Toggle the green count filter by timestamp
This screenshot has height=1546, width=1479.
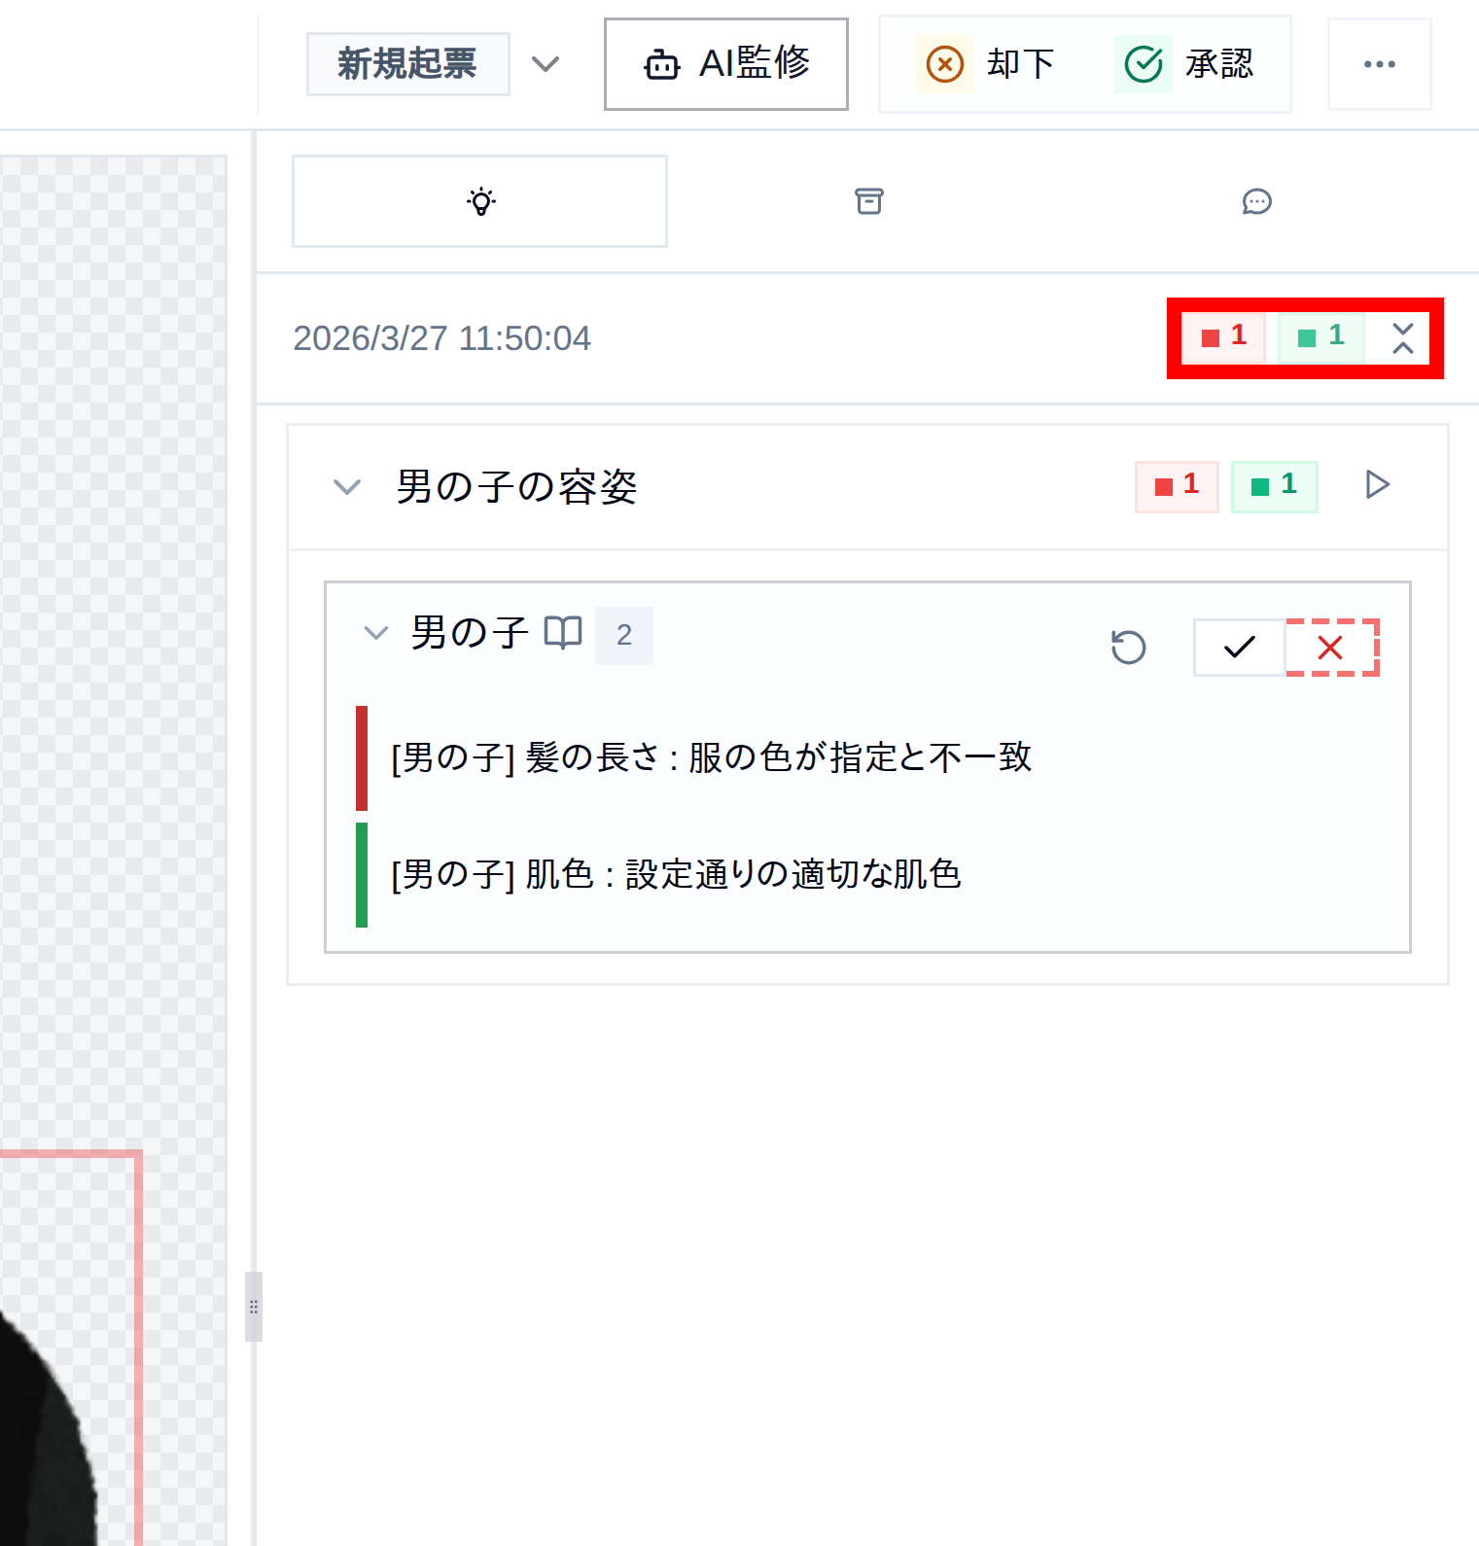(x=1321, y=337)
